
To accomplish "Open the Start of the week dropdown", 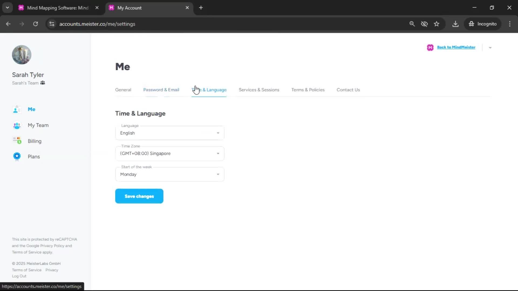I will (169, 174).
